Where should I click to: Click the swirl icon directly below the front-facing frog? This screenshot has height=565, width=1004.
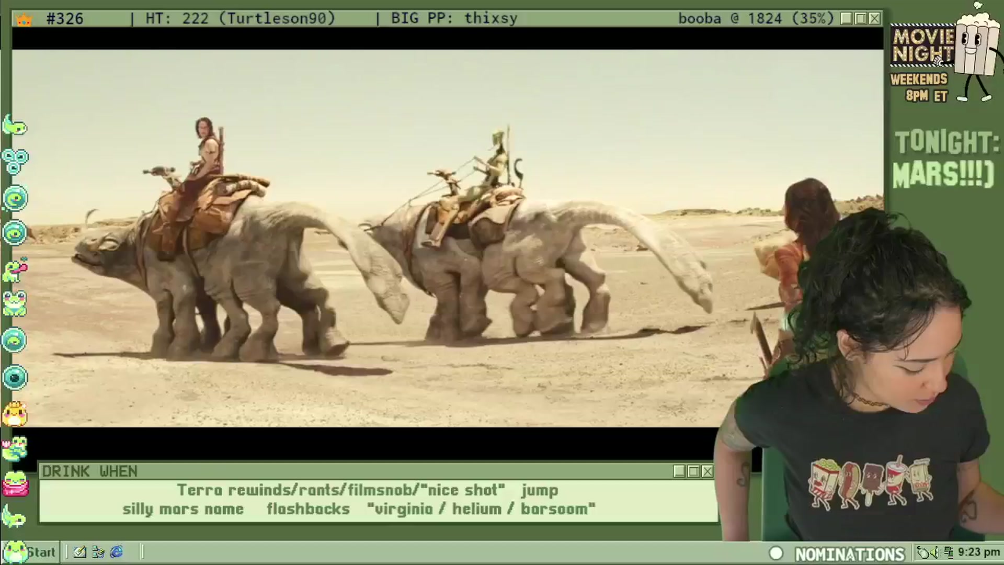click(x=15, y=341)
